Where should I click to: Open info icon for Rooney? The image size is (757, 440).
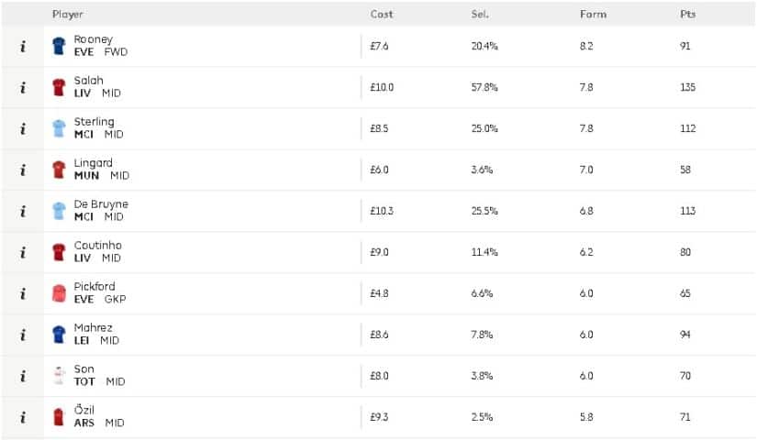22,47
